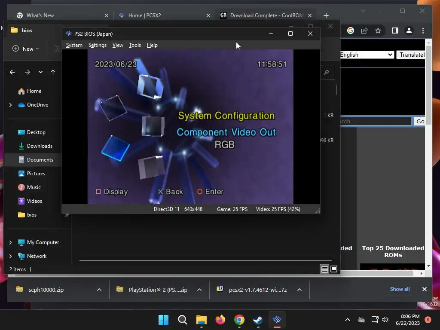440x330 pixels.
Task: Switch Explorer to details view icon
Action: coord(325,269)
